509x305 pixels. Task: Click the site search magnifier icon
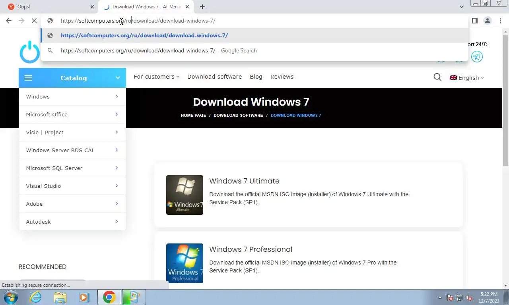pos(437,77)
